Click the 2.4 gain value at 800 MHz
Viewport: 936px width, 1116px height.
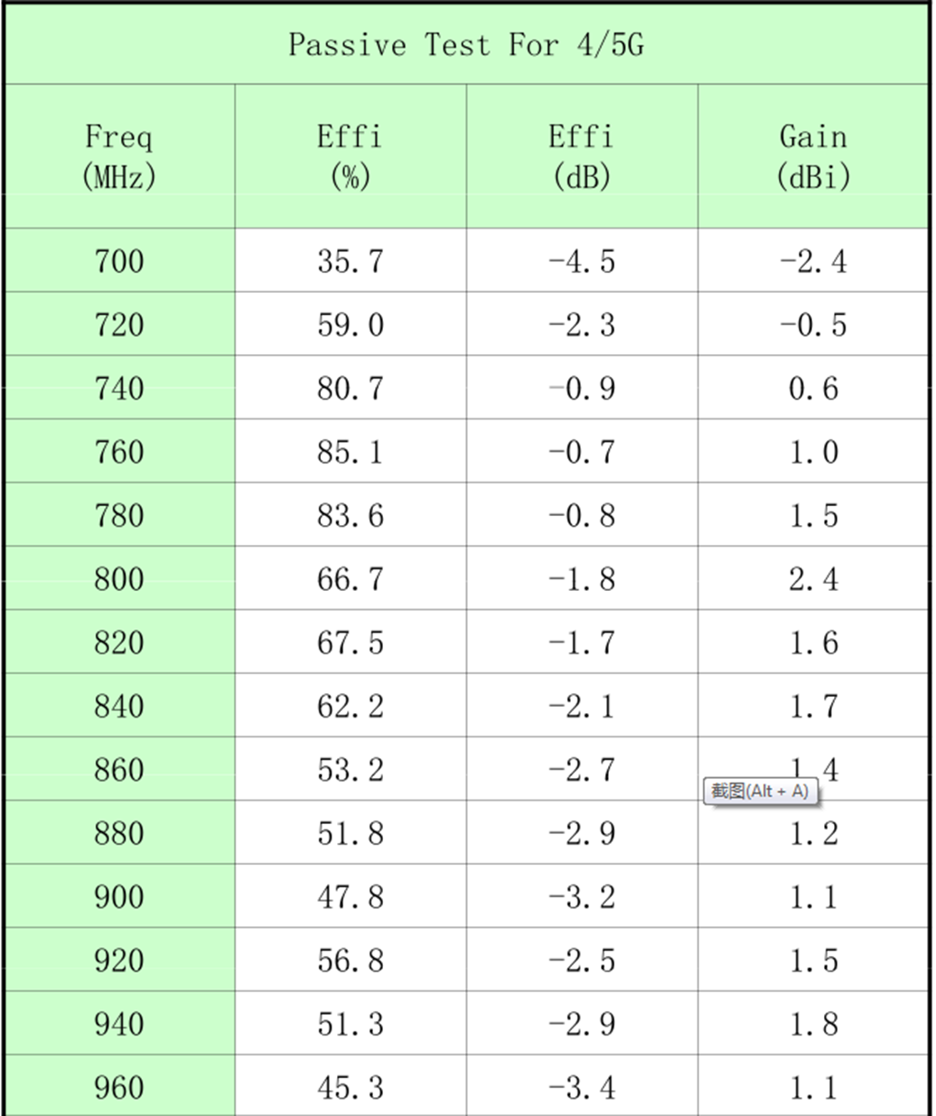click(813, 578)
